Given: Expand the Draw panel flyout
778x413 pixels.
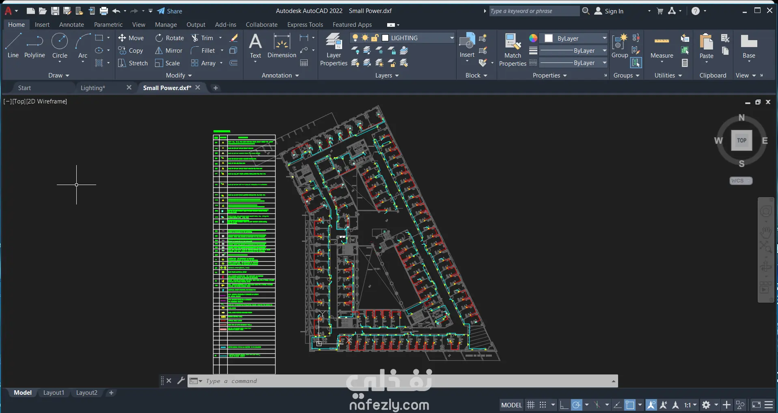Looking at the screenshot, I should pyautogui.click(x=59, y=75).
